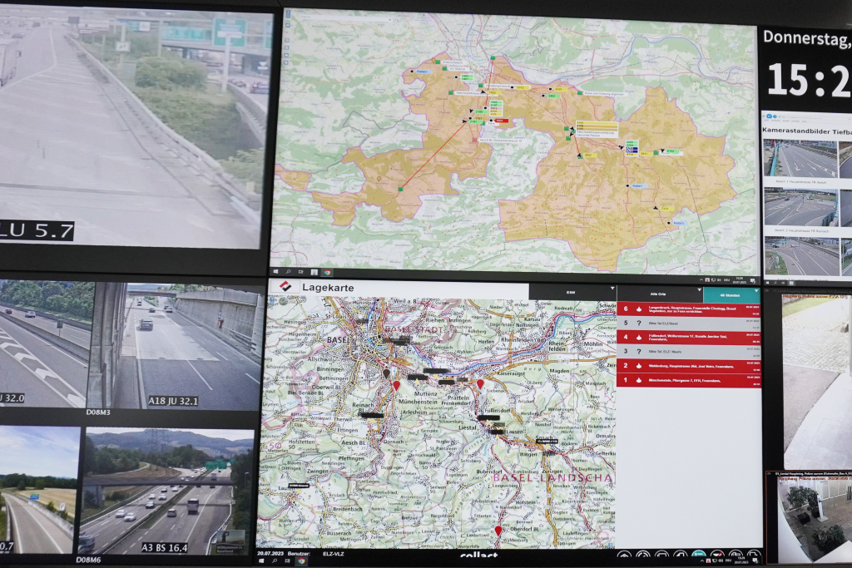
Task: Click the red map pin near Muttenz
Action: [x=396, y=385]
